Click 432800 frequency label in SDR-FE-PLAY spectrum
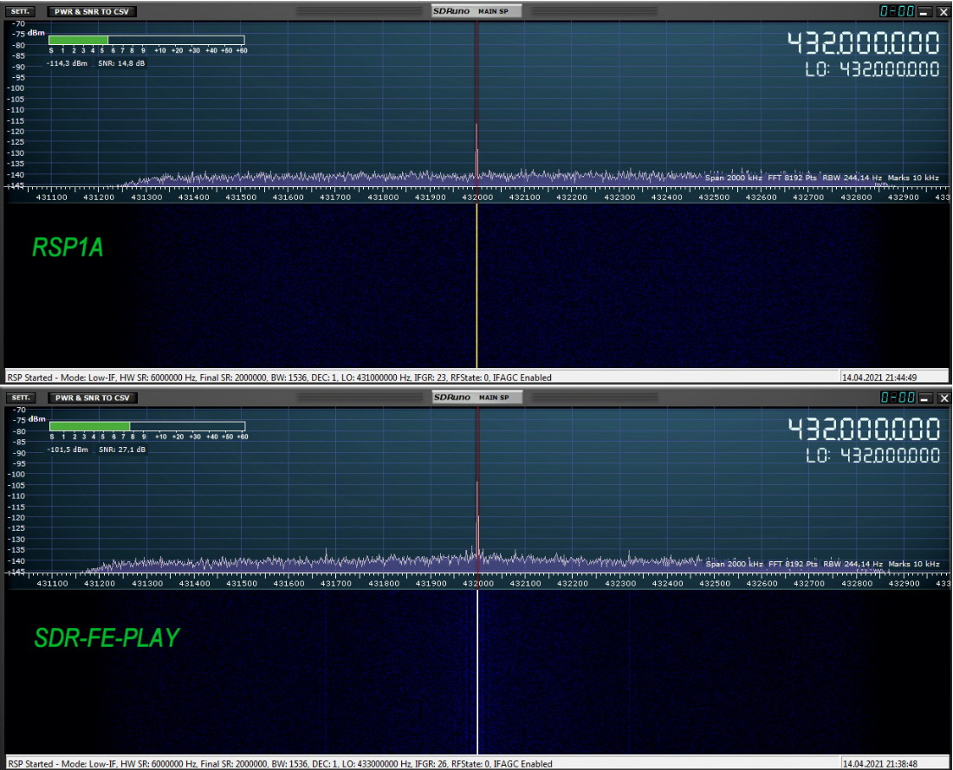Viewport: 953px width, 770px height. 857,584
